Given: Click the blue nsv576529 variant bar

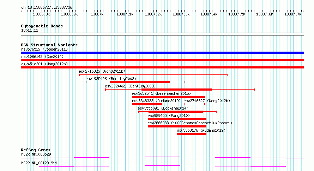Looking at the screenshot, I should (162, 53).
